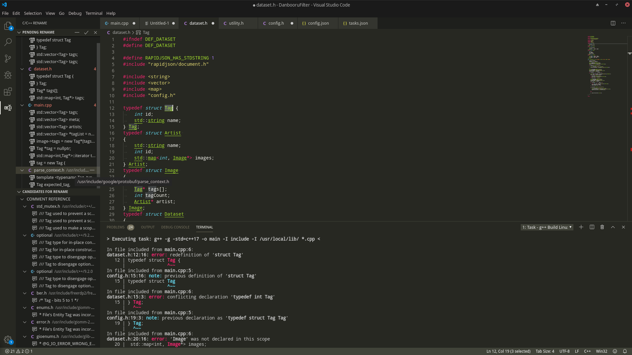Collapse the dataset.h rename group
Viewport: 632px width, 355px height.
22,69
